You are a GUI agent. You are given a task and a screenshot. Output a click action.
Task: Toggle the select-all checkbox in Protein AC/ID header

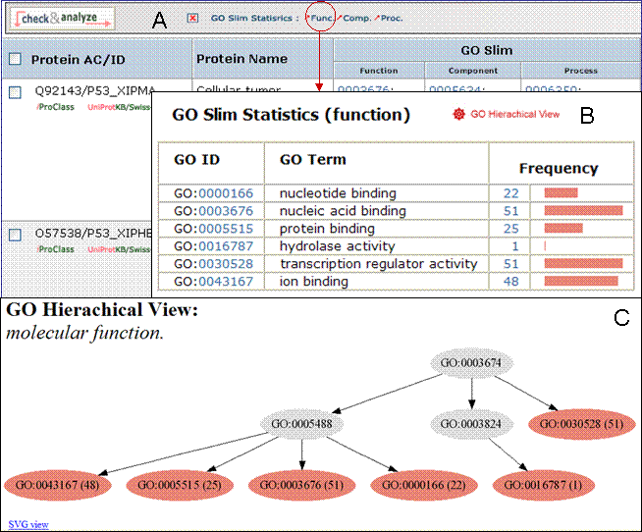click(15, 59)
